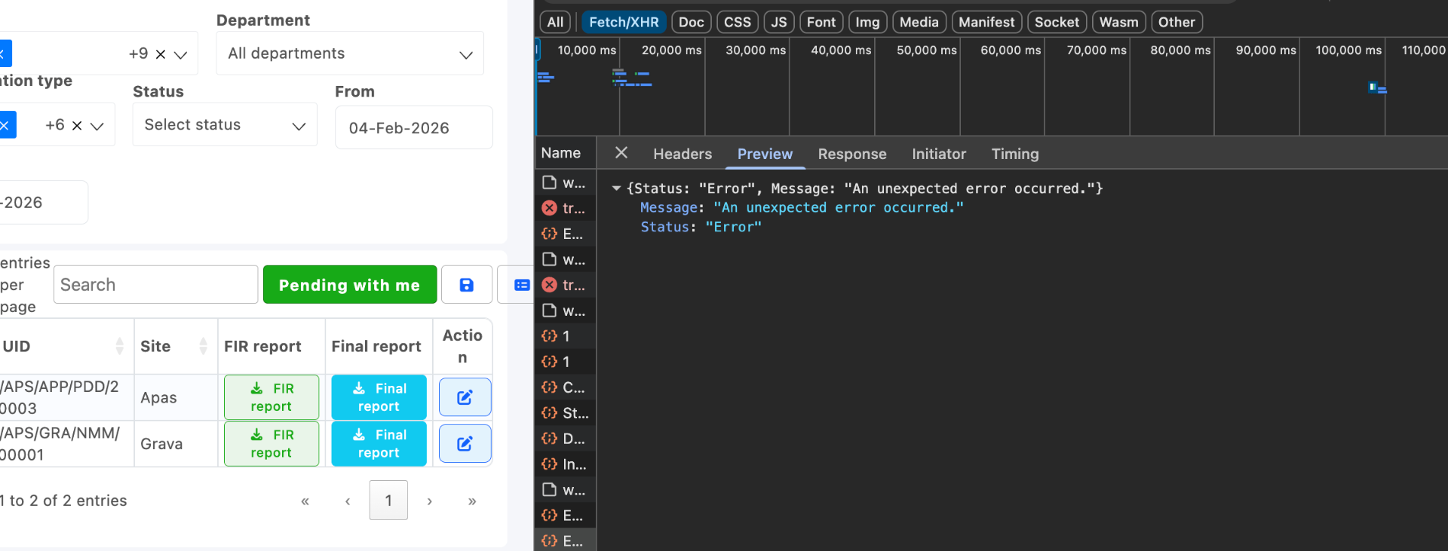
Task: Collapse the JSON Status Error object
Action: pos(616,188)
